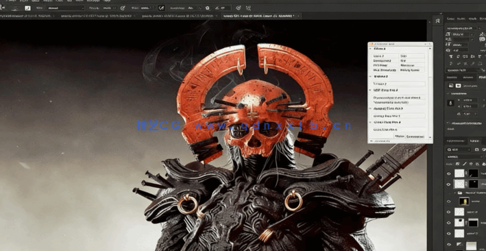486x251 pixels.
Task: Open the font family dropdown in Character panel
Action: pyautogui.click(x=463, y=28)
